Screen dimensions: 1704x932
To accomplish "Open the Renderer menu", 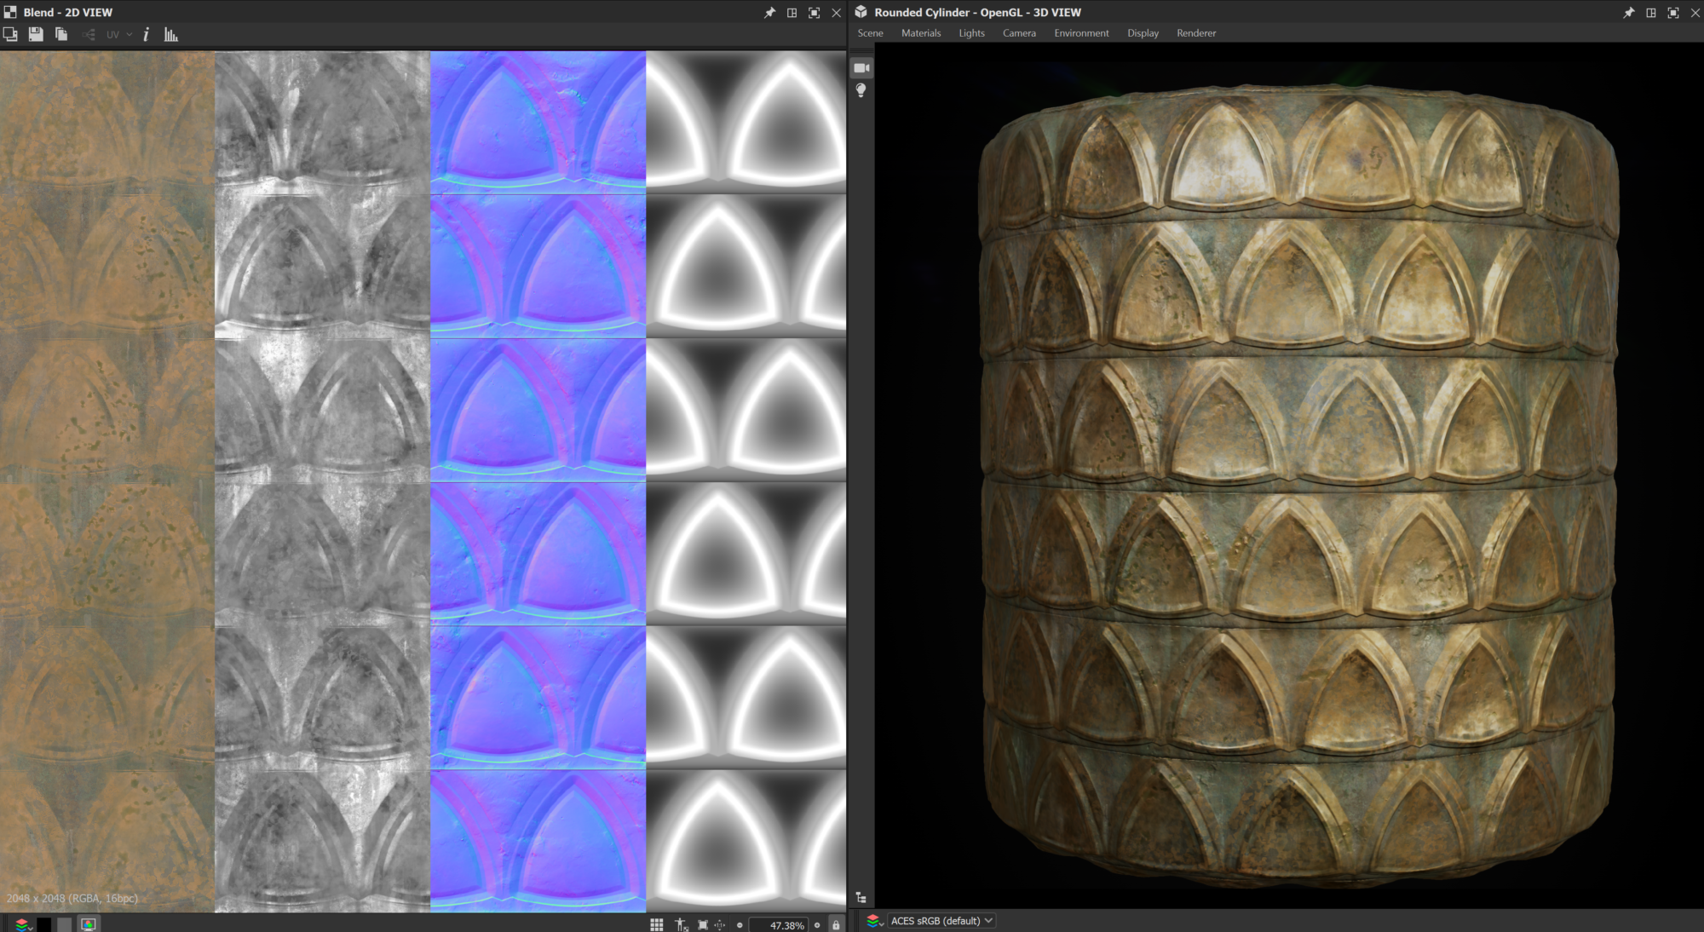I will [x=1195, y=33].
